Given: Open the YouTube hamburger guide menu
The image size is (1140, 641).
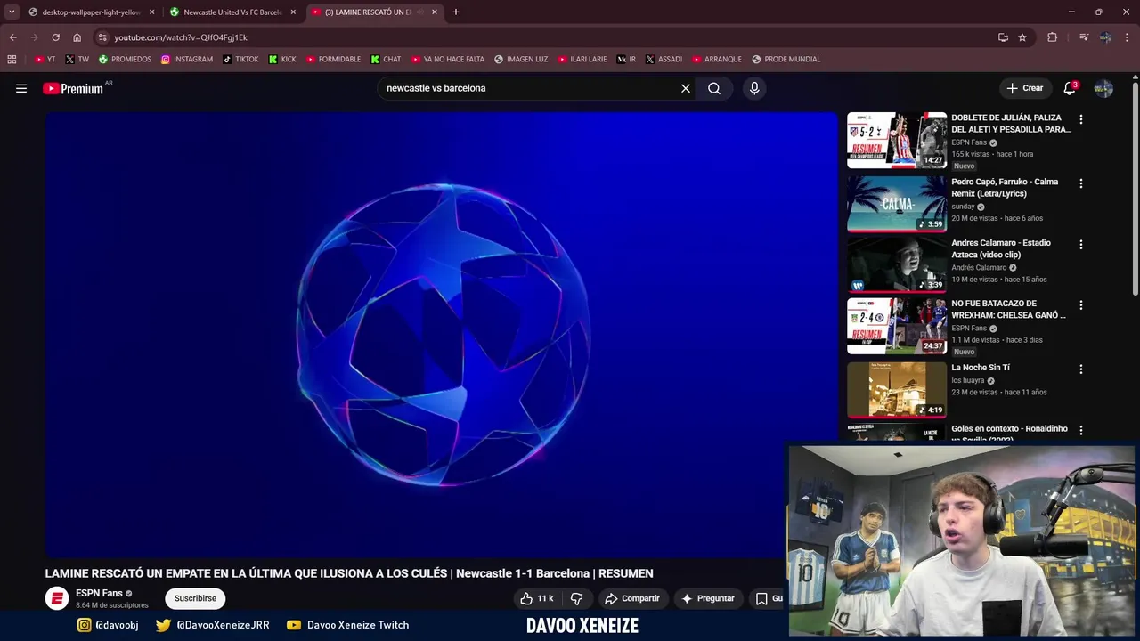Looking at the screenshot, I should [21, 88].
